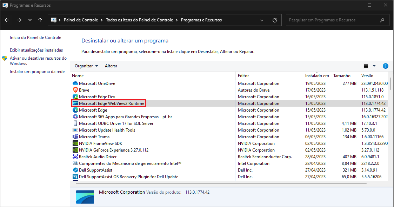Expand chevron after Painel de Controle
The image size is (394, 207).
click(x=102, y=20)
